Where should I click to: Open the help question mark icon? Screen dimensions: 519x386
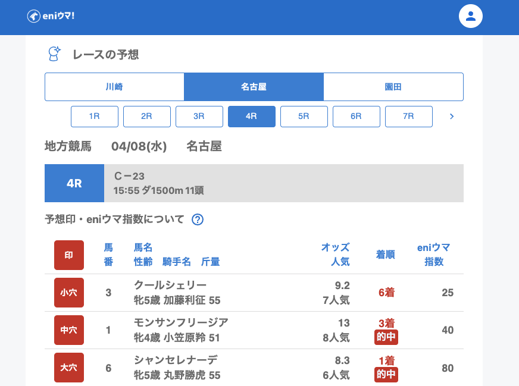(x=198, y=219)
